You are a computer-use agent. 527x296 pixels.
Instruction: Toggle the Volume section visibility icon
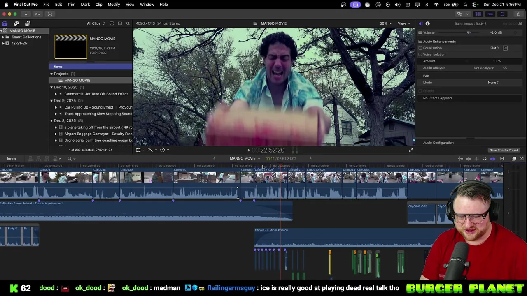pyautogui.click(x=420, y=32)
